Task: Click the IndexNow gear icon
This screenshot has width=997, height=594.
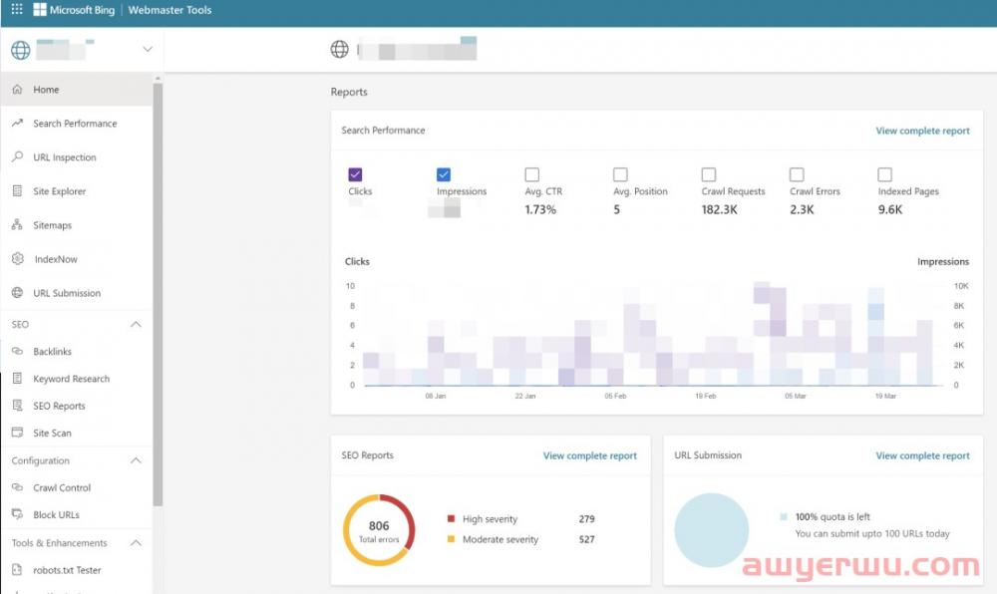Action: point(18,258)
